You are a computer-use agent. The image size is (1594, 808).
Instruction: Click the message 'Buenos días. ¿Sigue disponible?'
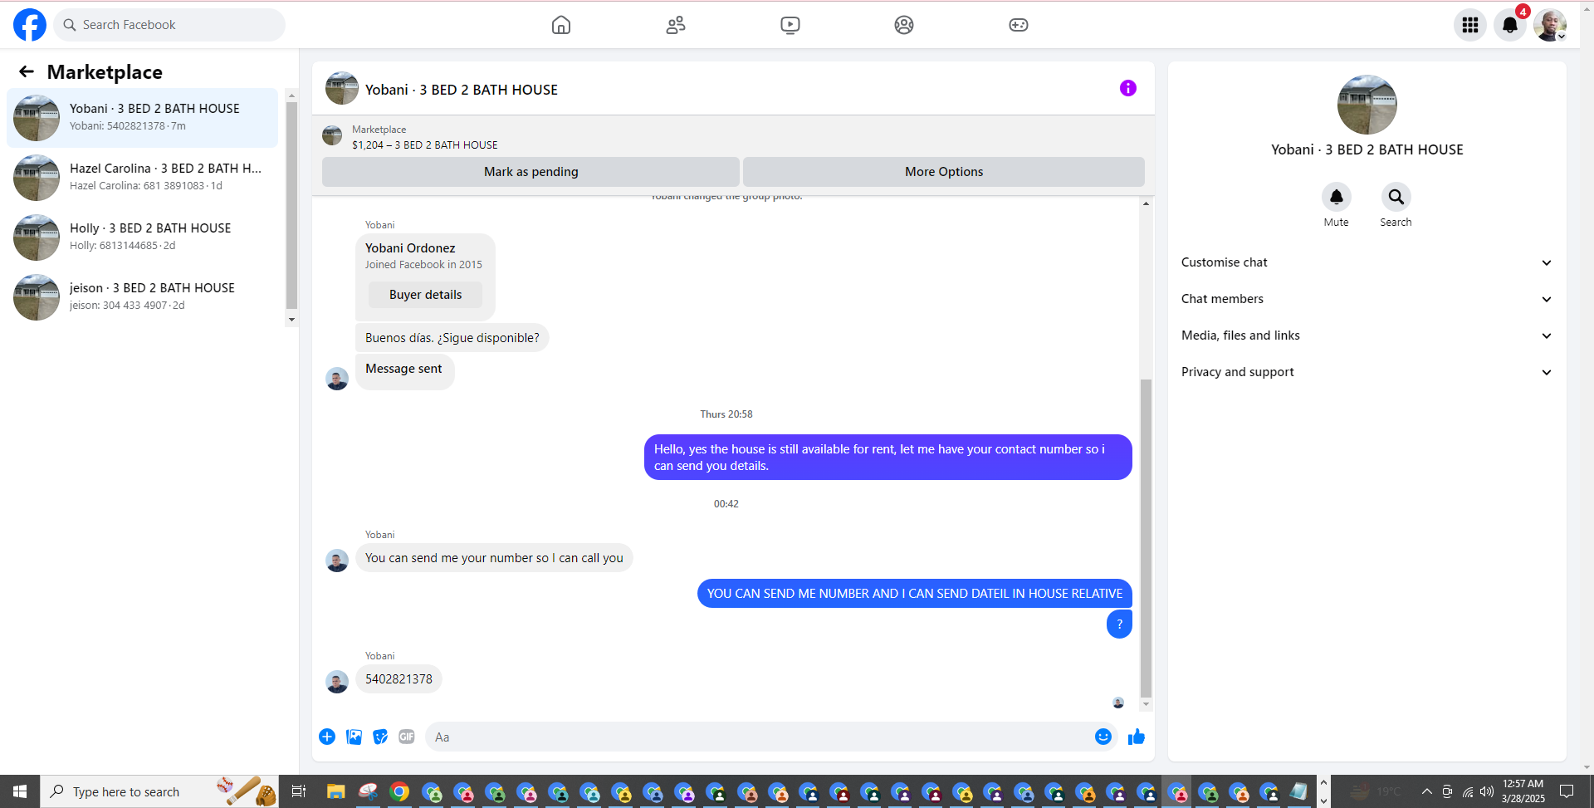coord(452,338)
